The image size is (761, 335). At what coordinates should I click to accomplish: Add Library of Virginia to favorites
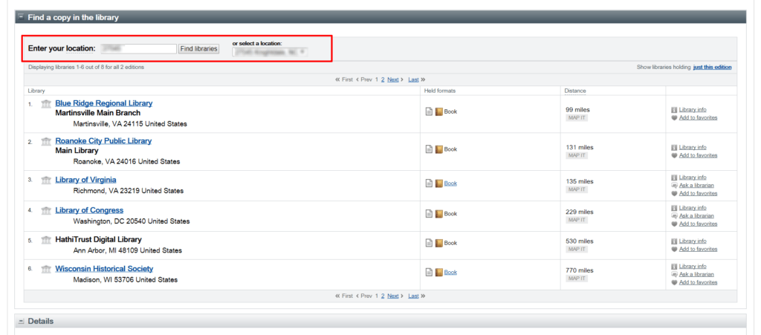tap(698, 193)
